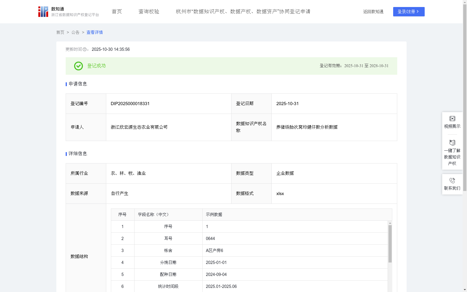The image size is (467, 292).
Task: Click 首页 in the breadcrumb
Action: (60, 32)
